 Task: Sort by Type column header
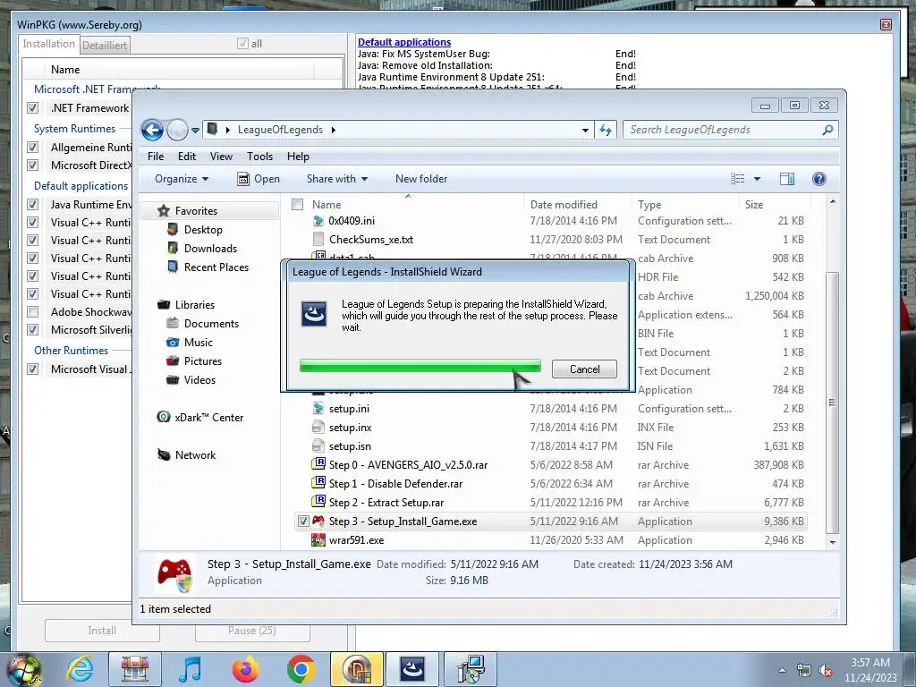[649, 205]
